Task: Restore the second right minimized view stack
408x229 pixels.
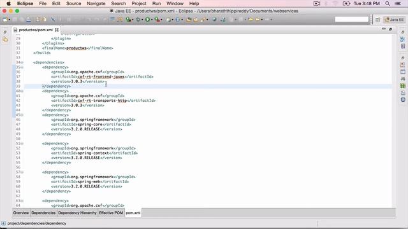Action: 403,58
